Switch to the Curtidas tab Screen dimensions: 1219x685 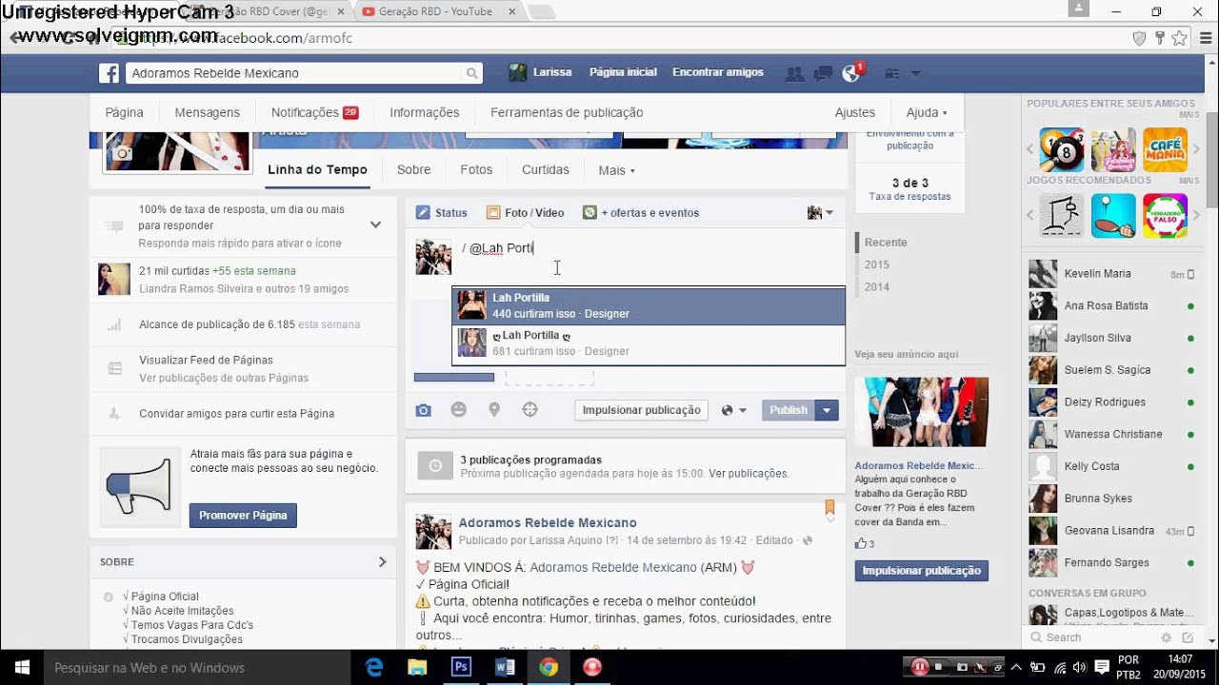pyautogui.click(x=546, y=169)
